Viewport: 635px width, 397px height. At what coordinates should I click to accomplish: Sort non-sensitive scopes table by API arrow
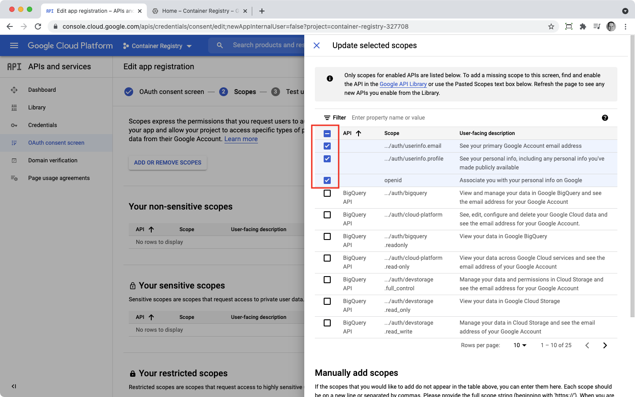[x=151, y=229]
